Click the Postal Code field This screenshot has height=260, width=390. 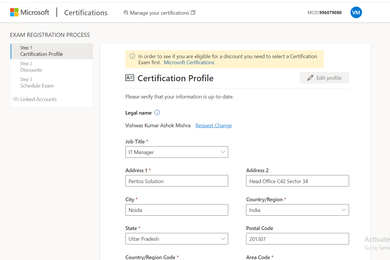(x=297, y=239)
